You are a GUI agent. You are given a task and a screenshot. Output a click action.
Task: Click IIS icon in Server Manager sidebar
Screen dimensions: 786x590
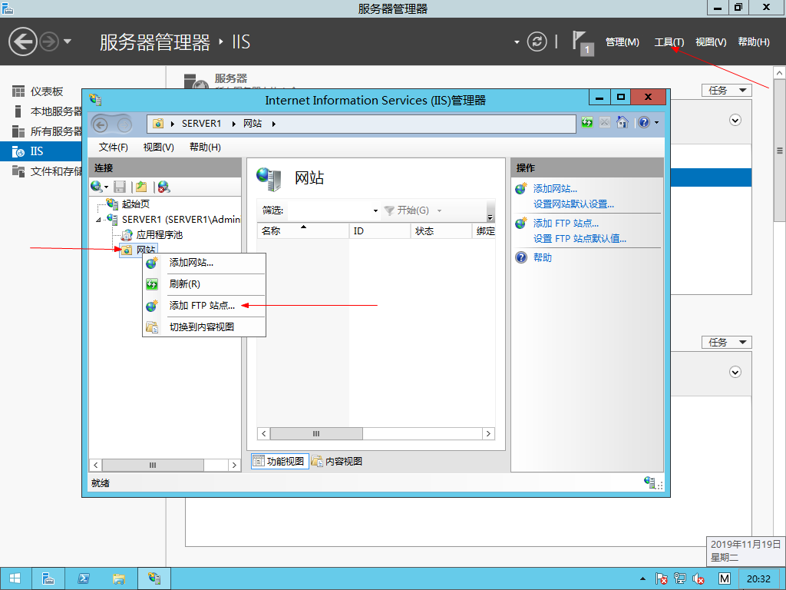[x=18, y=151]
